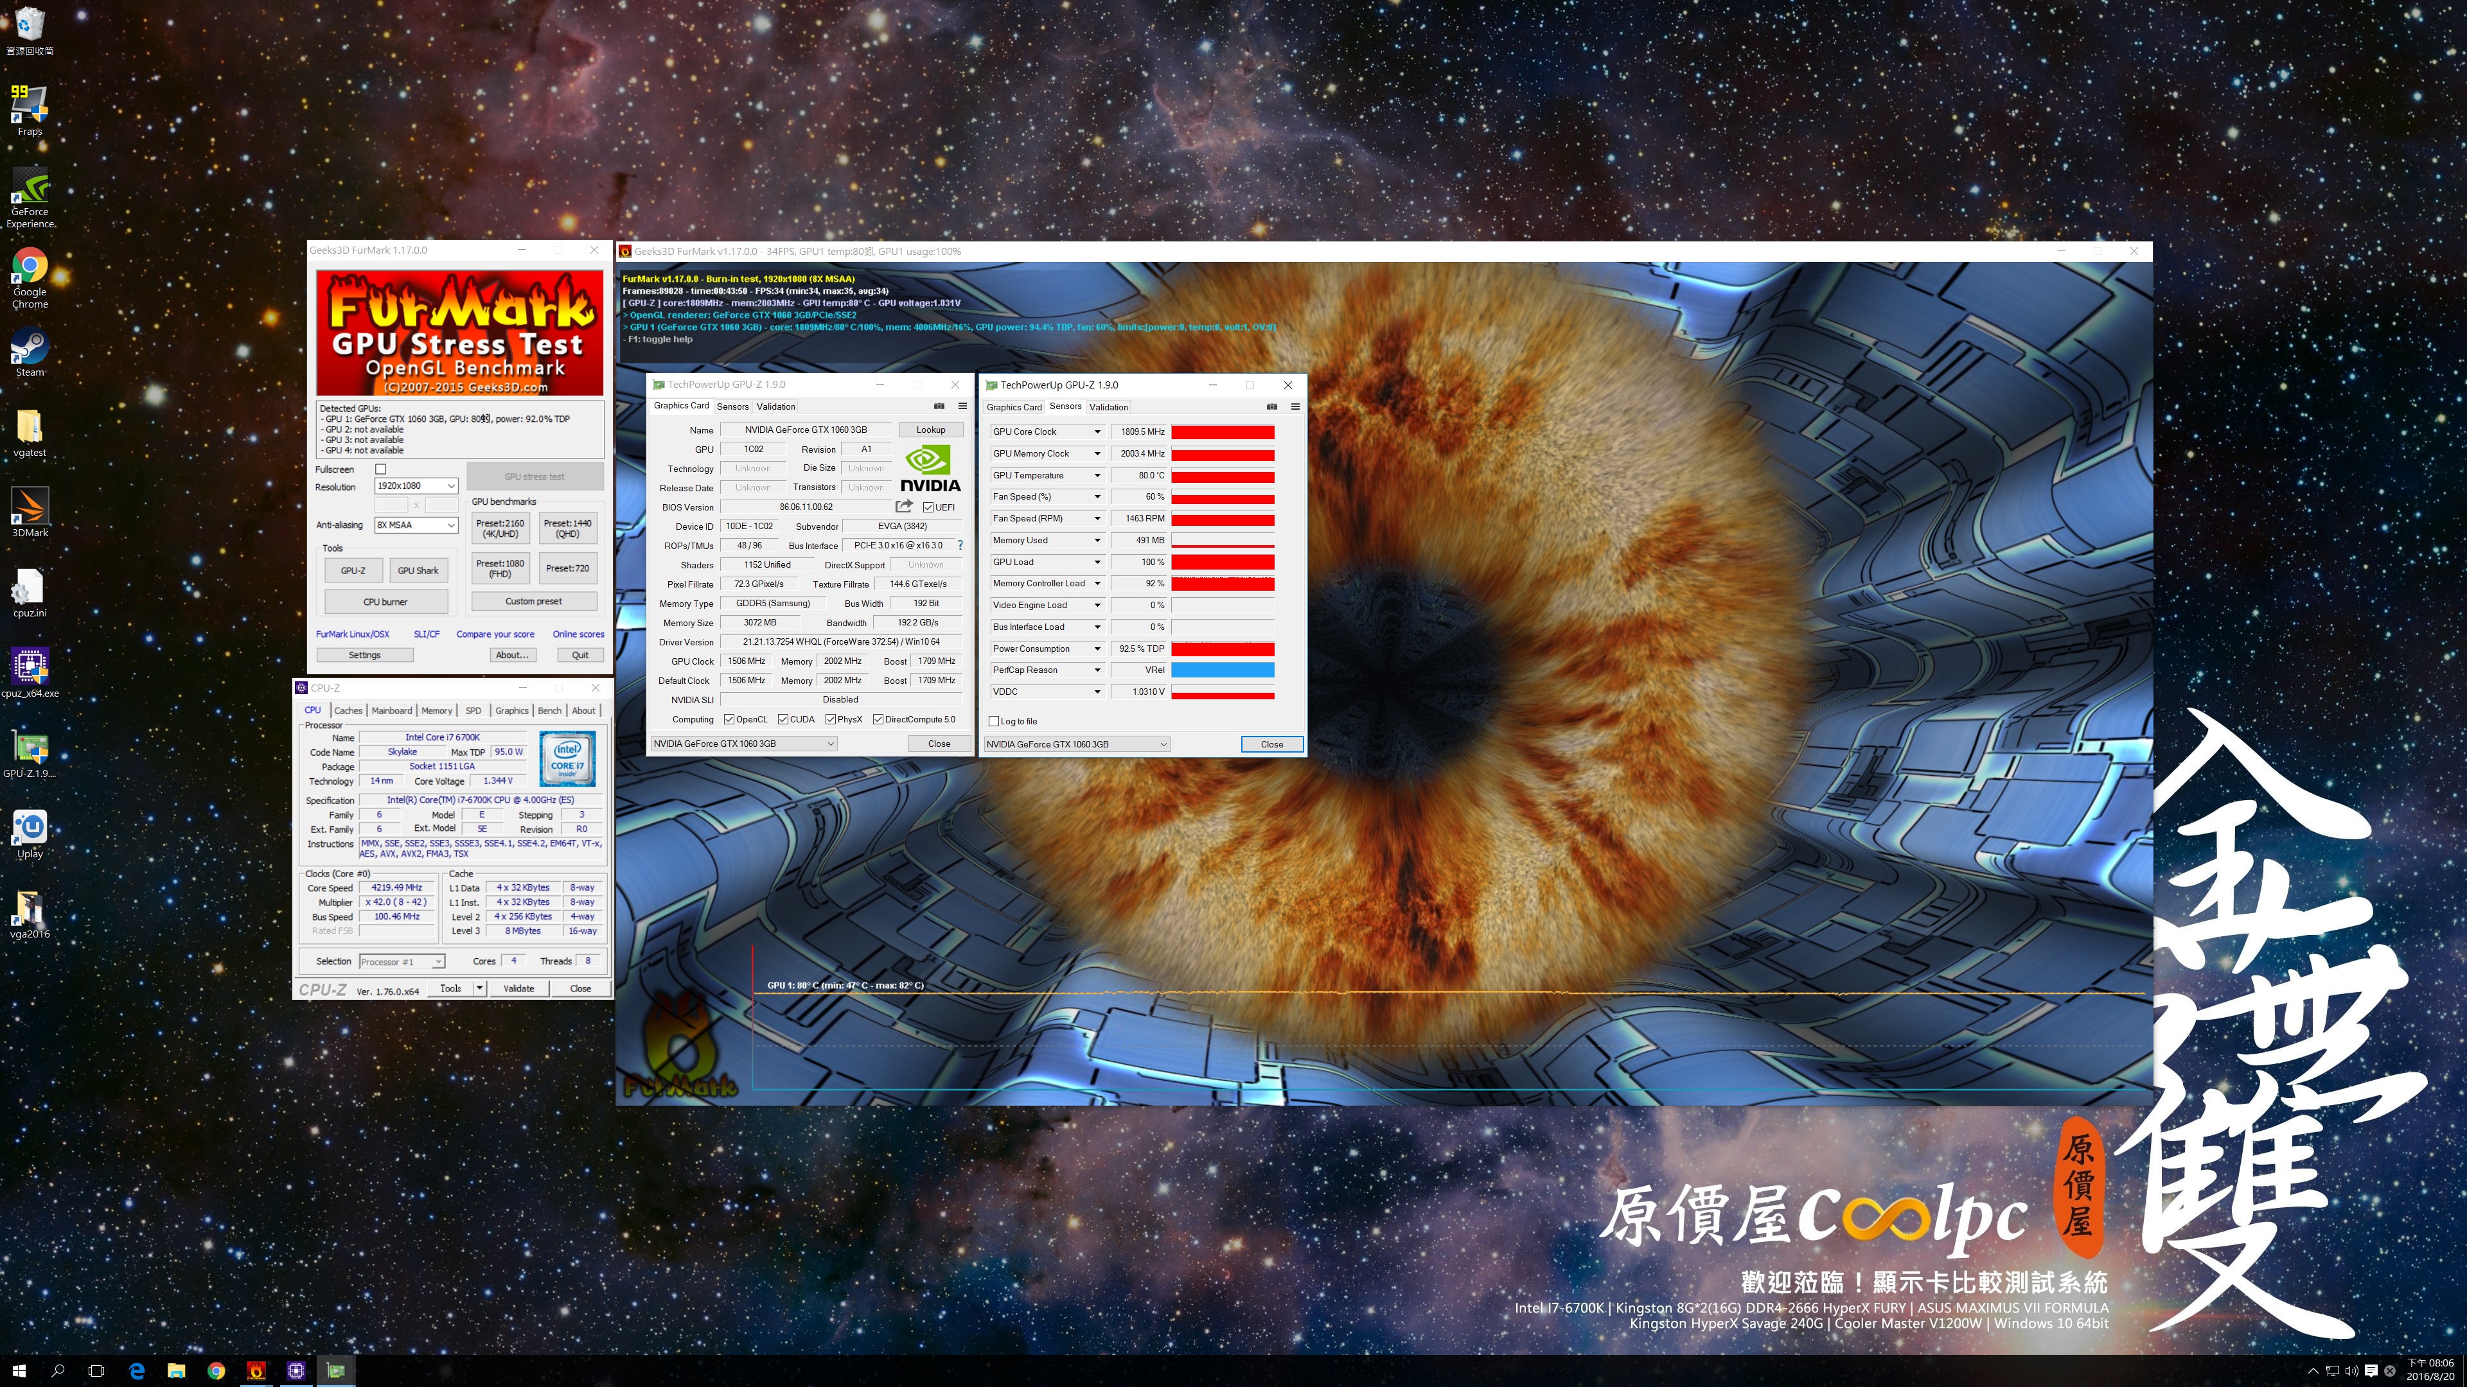Image resolution: width=2467 pixels, height=1387 pixels.
Task: Open the Compare your score link
Action: [x=495, y=634]
